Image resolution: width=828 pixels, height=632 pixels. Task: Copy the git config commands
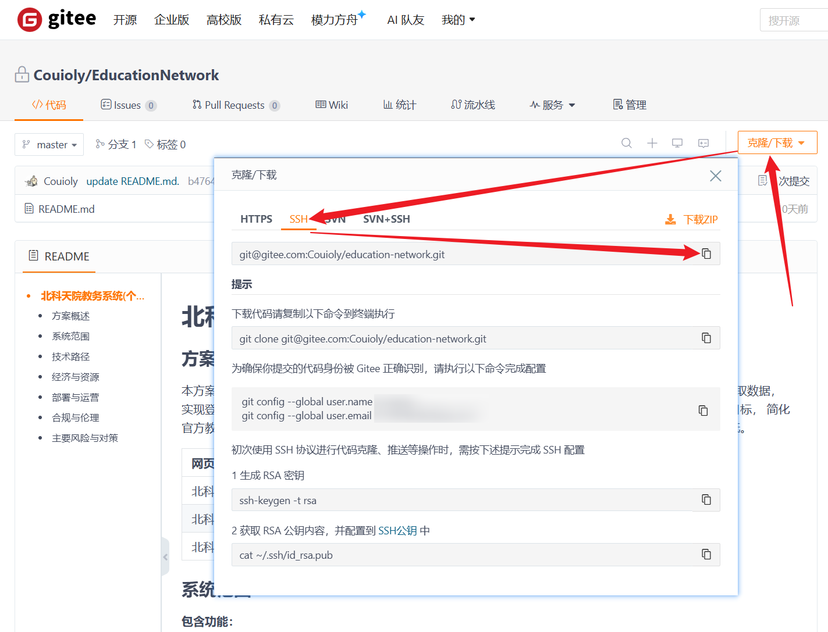coord(703,410)
